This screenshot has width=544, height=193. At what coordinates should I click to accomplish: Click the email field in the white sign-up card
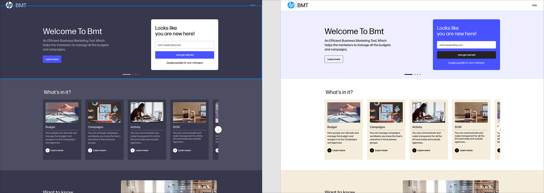(x=184, y=45)
